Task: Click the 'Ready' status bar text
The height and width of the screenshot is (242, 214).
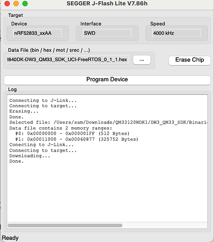Action: pos(10,238)
